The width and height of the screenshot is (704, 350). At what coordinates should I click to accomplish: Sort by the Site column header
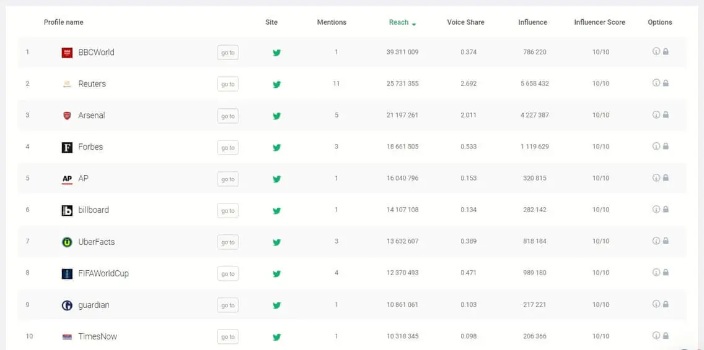[x=271, y=22]
